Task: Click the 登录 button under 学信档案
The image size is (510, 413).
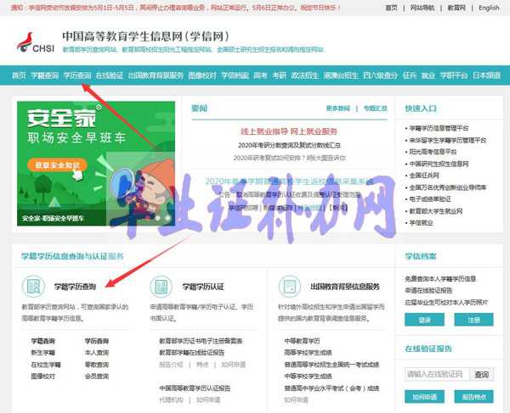Action: pos(424,320)
